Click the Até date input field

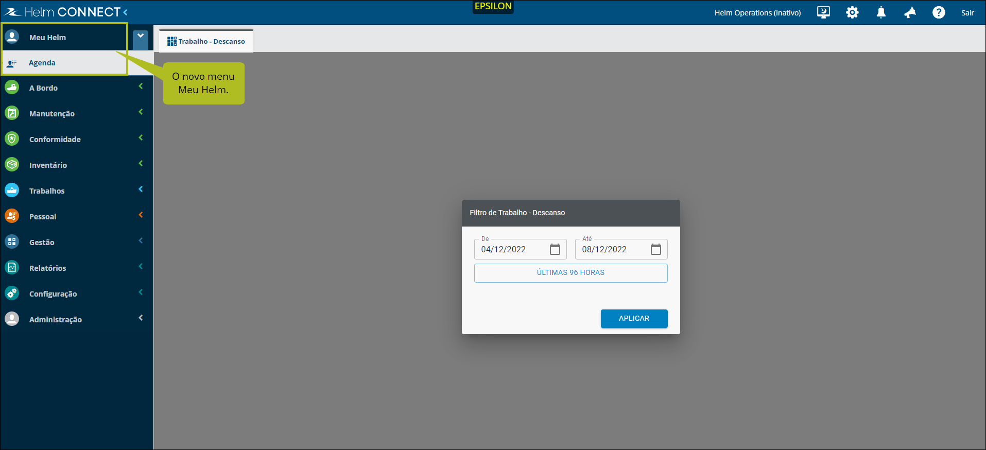click(x=621, y=249)
